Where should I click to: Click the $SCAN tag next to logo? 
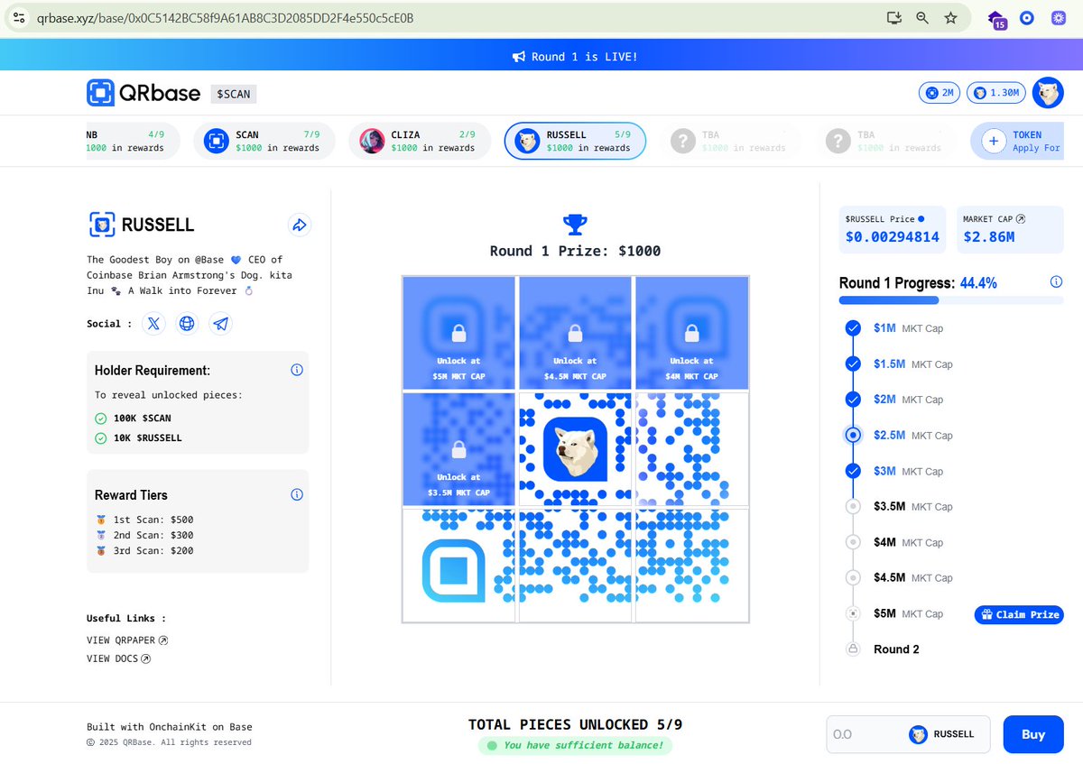coord(234,94)
